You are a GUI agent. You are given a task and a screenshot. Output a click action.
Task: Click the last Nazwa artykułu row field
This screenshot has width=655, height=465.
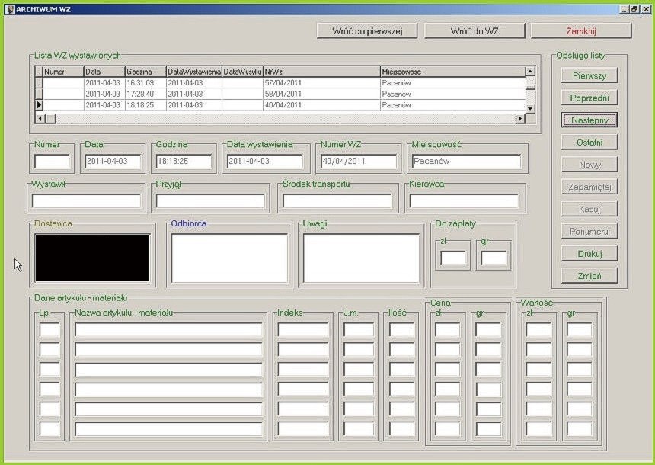(x=169, y=428)
